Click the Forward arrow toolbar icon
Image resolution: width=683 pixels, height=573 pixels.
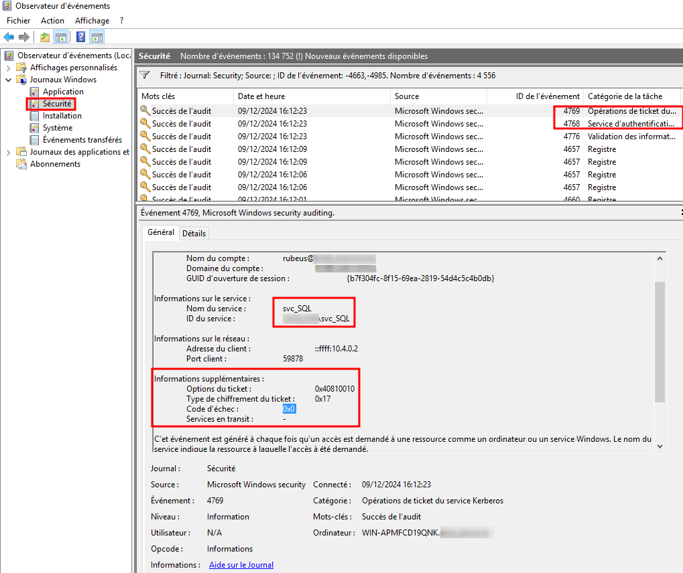(24, 37)
